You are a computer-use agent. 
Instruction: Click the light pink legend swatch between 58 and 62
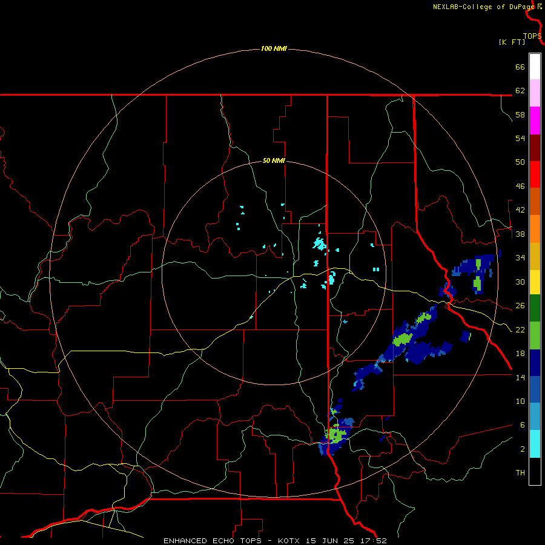point(535,93)
